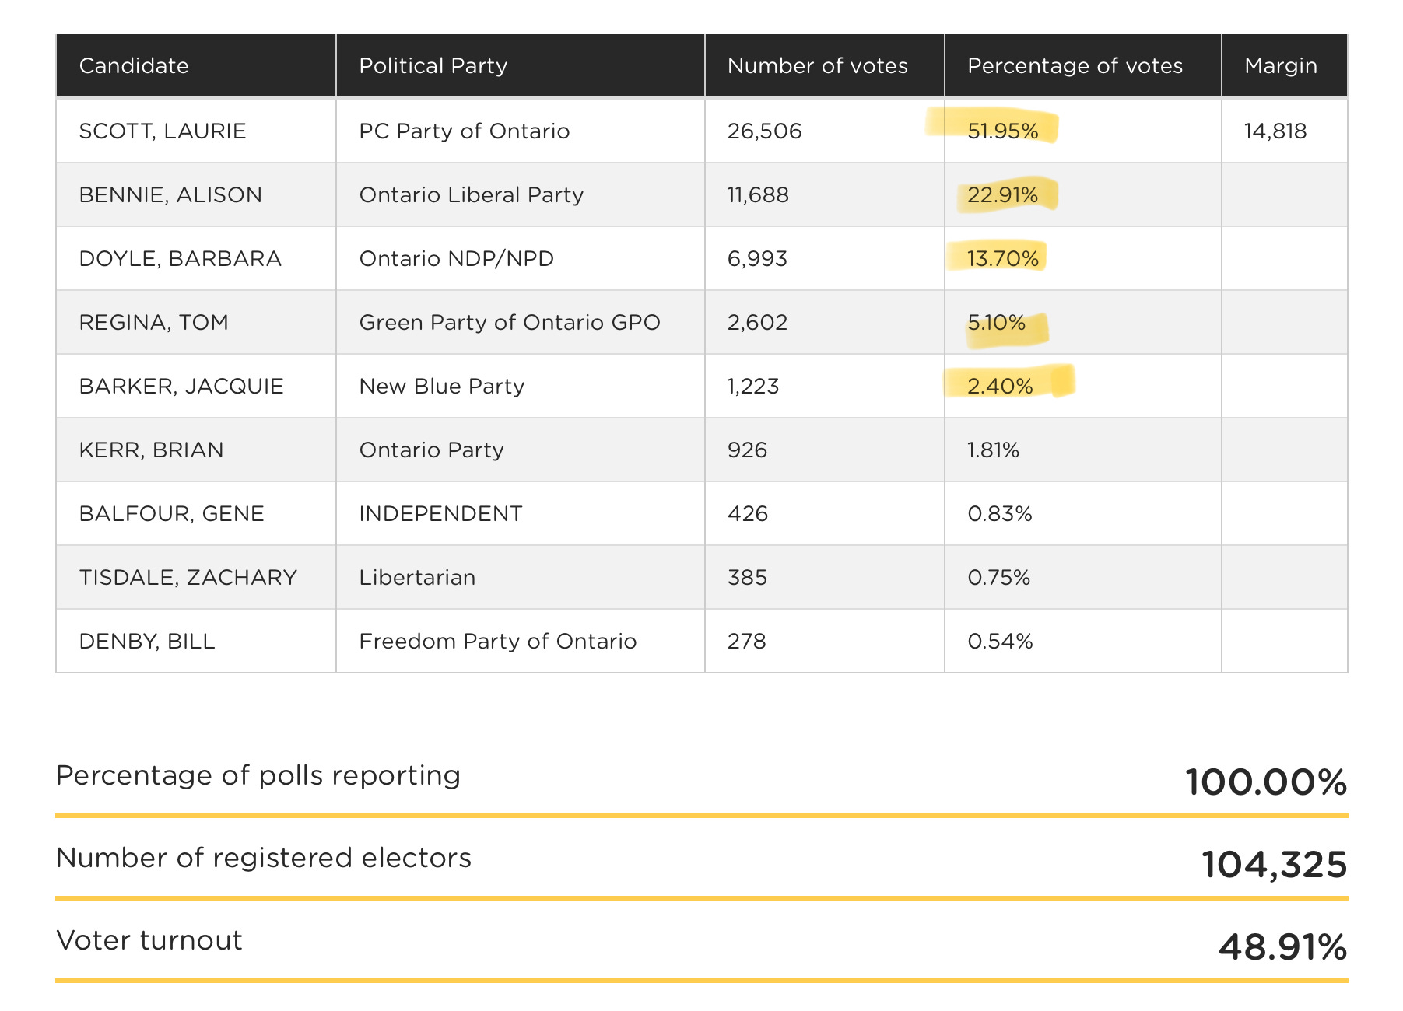Select the BENNIE, ALISON candidate cell
This screenshot has width=1403, height=1011.
click(x=196, y=194)
